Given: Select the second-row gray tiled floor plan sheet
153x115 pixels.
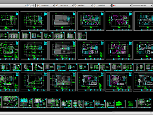Looking at the screenshot, I should (62, 50).
